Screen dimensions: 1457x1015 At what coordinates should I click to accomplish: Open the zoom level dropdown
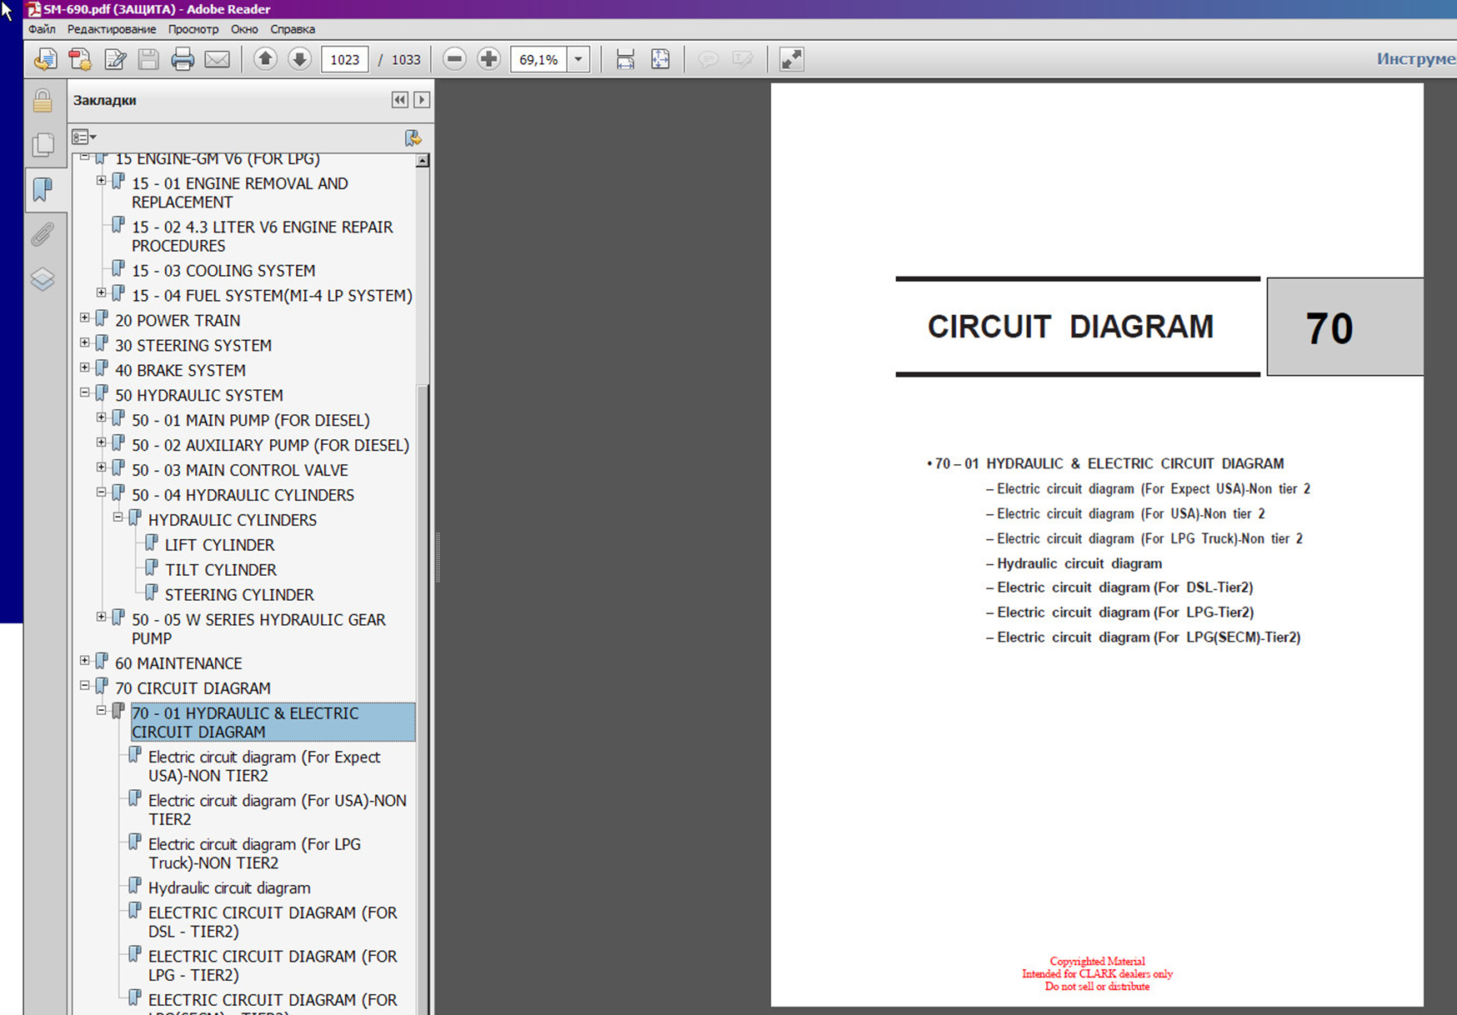coord(578,59)
